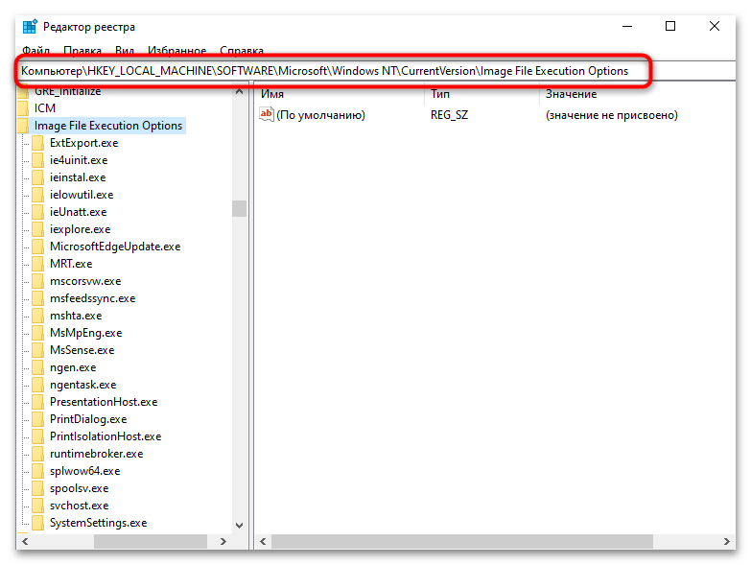Click tree pane scroll down arrow
The height and width of the screenshot is (565, 751).
[x=240, y=526]
